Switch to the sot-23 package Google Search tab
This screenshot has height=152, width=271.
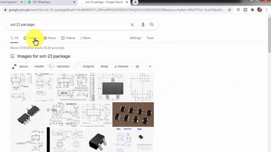point(104,2)
